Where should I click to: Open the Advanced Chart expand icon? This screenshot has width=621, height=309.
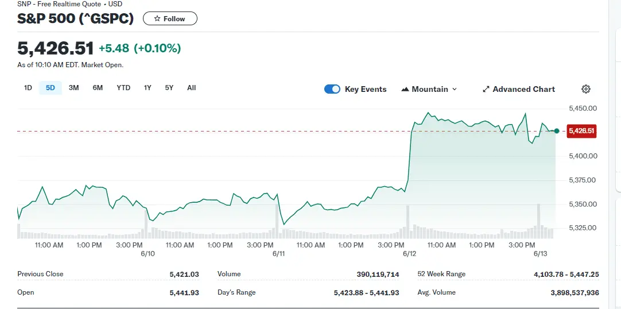486,90
